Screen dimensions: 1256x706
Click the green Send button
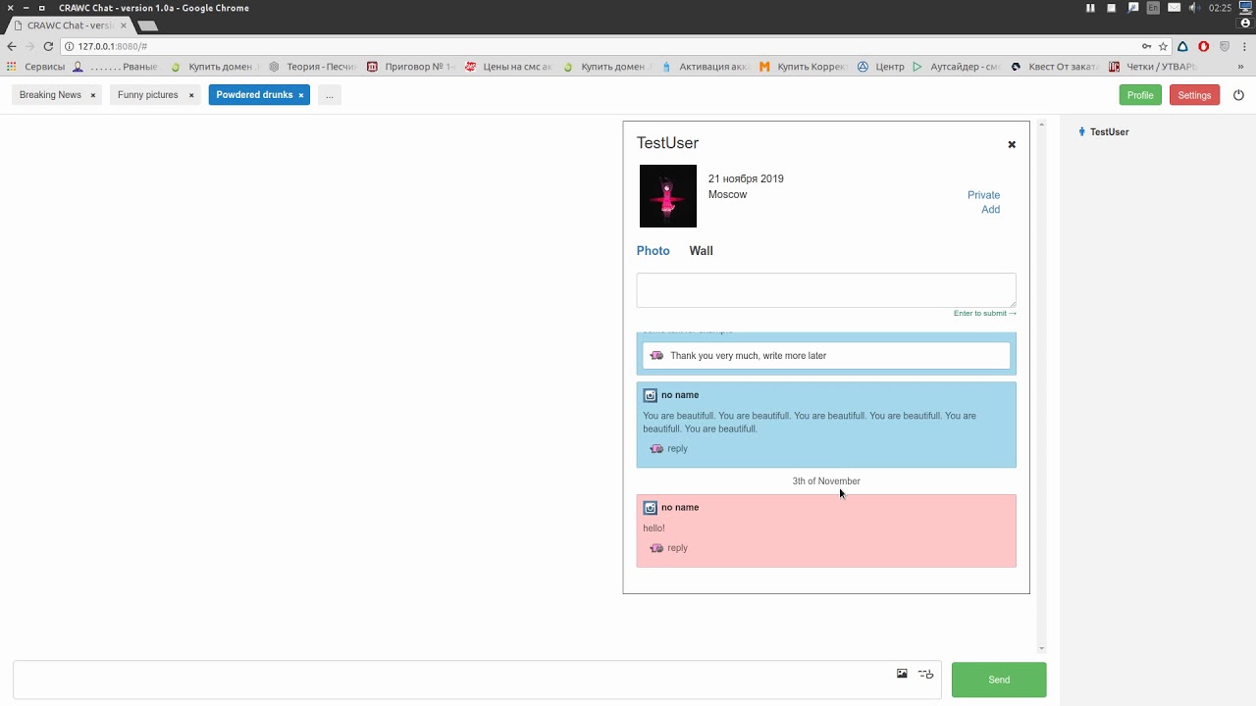point(999,680)
